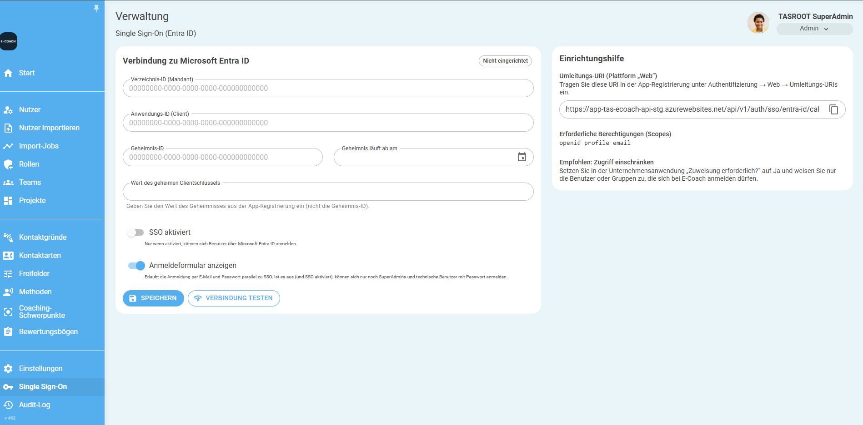Image resolution: width=863 pixels, height=425 pixels.
Task: Copy the Umleitungs-URI with the copy icon
Action: click(x=833, y=109)
